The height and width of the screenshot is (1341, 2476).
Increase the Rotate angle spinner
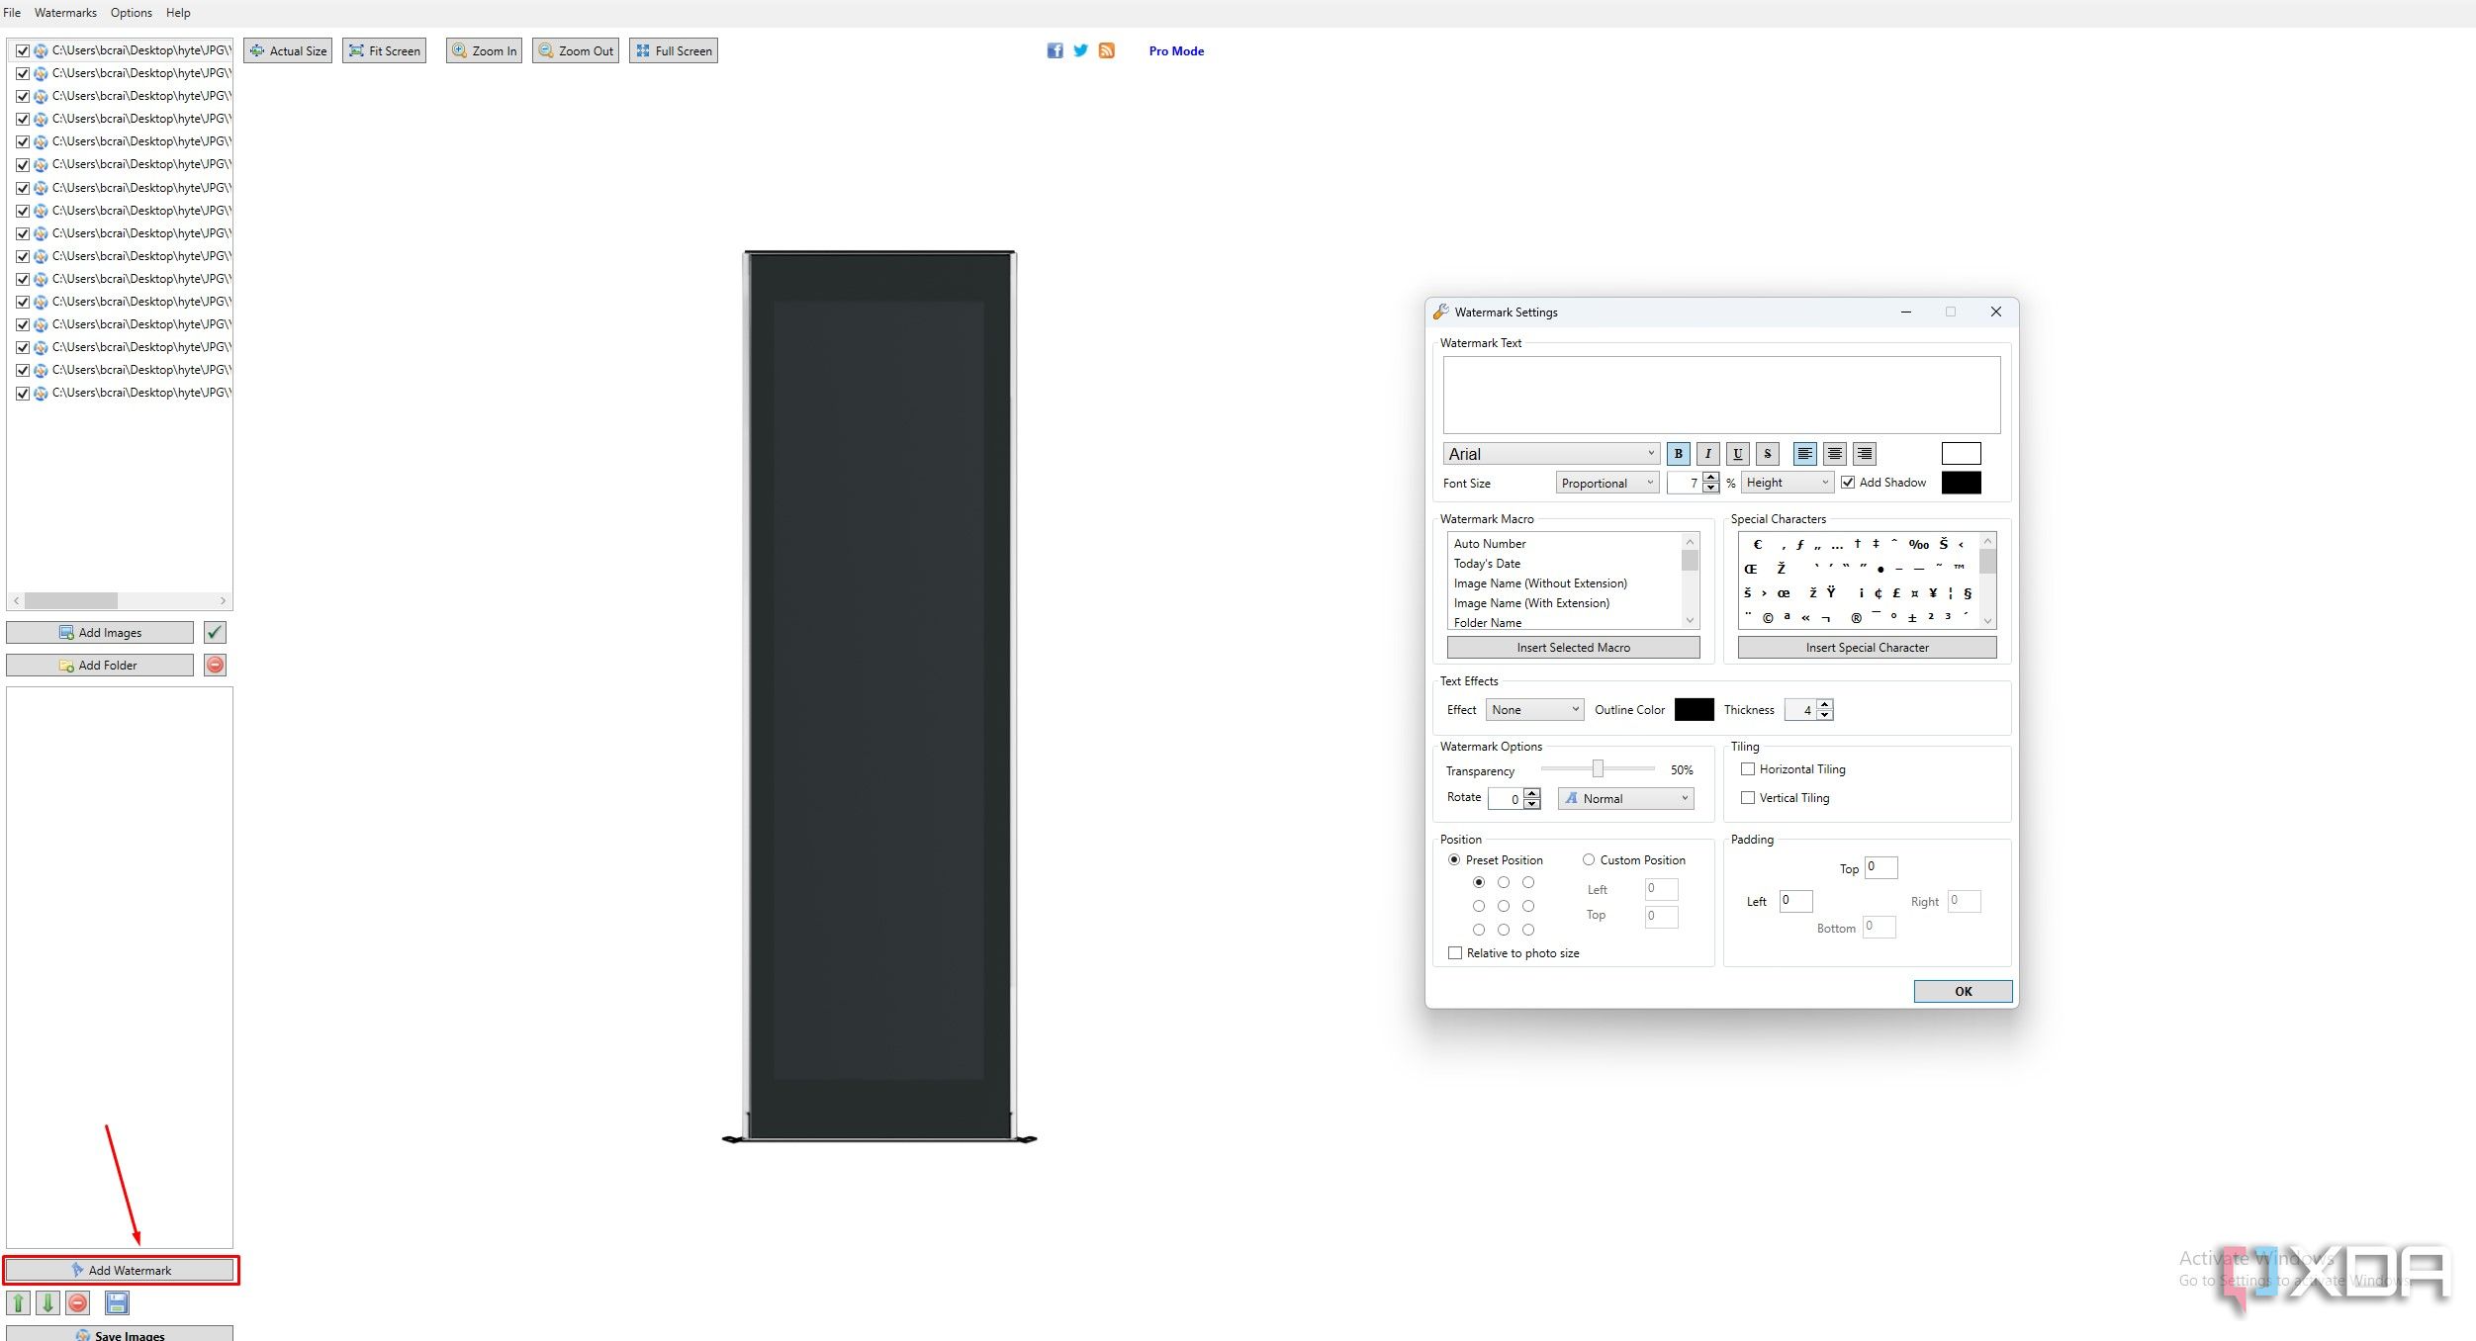coord(1532,793)
